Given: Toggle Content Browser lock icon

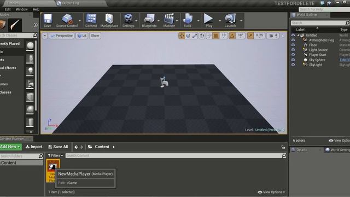Looking at the screenshot, I should click(x=283, y=147).
